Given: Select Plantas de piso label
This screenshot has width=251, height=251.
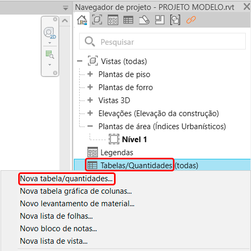Looking at the screenshot, I should [124, 74].
